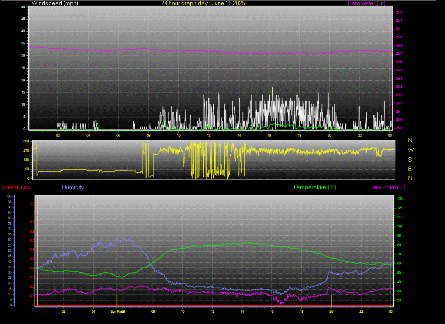Click hour 12 on the windspeed chart time axis
Screen dimensions: 445x324
[209, 135]
